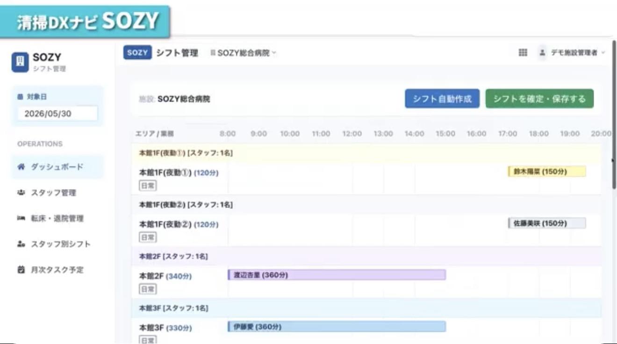Screen dimensions: 617x344
Task: Open the SOZY総合病院 facility dropdown
Action: click(x=244, y=53)
